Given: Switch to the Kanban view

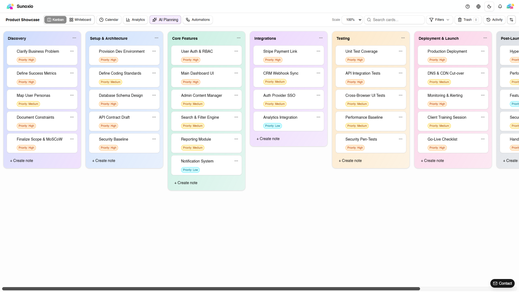Looking at the screenshot, I should [x=55, y=20].
